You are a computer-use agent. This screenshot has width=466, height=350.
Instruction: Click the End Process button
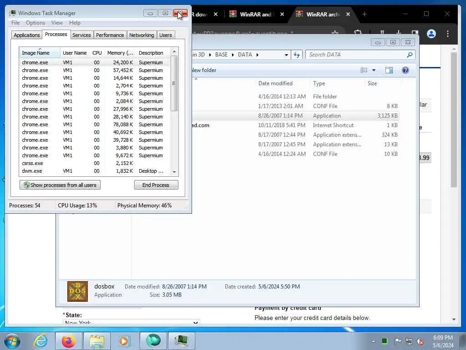click(156, 185)
